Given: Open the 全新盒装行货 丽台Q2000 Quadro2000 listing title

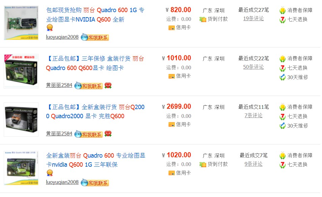Looking at the screenshot, I should [95, 111].
